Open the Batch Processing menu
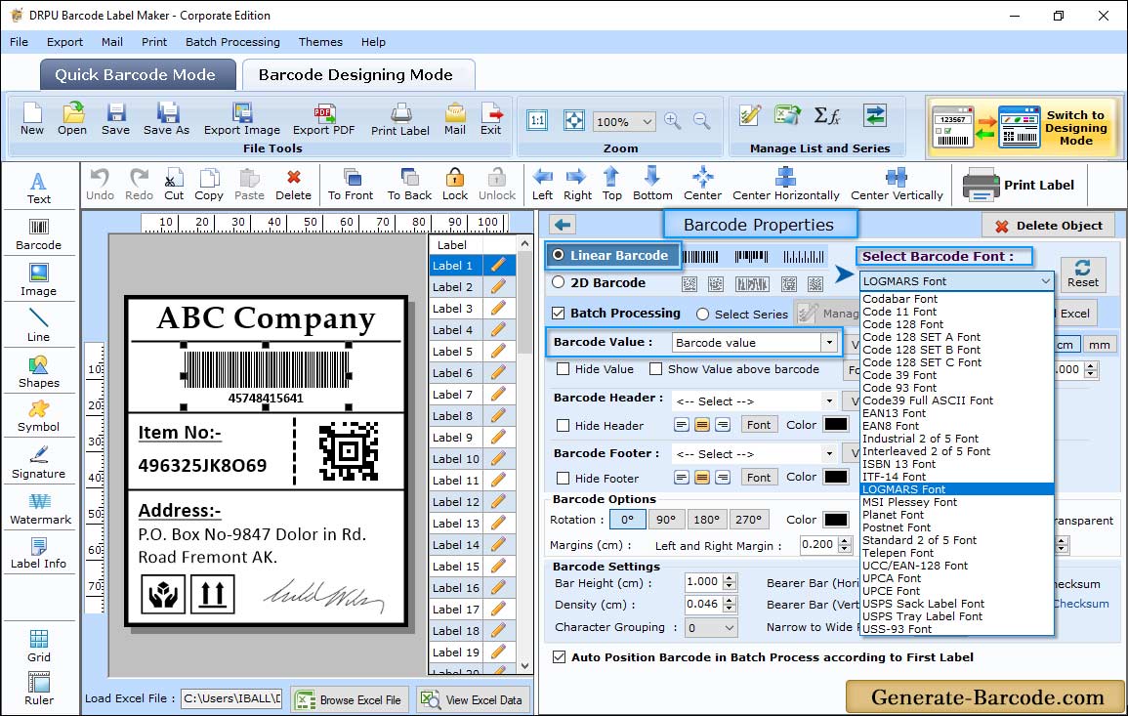 click(232, 42)
